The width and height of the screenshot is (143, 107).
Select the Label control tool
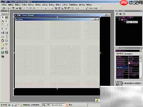(x=3, y=21)
